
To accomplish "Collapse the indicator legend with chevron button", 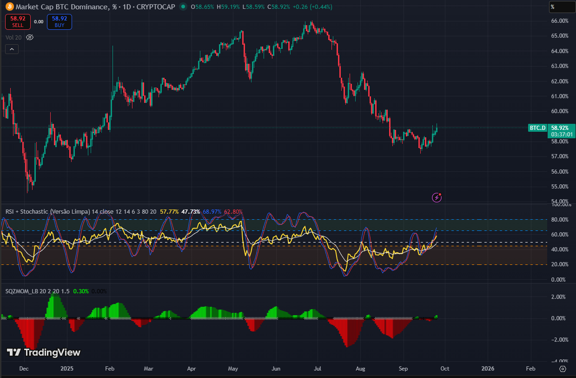I will [12, 49].
